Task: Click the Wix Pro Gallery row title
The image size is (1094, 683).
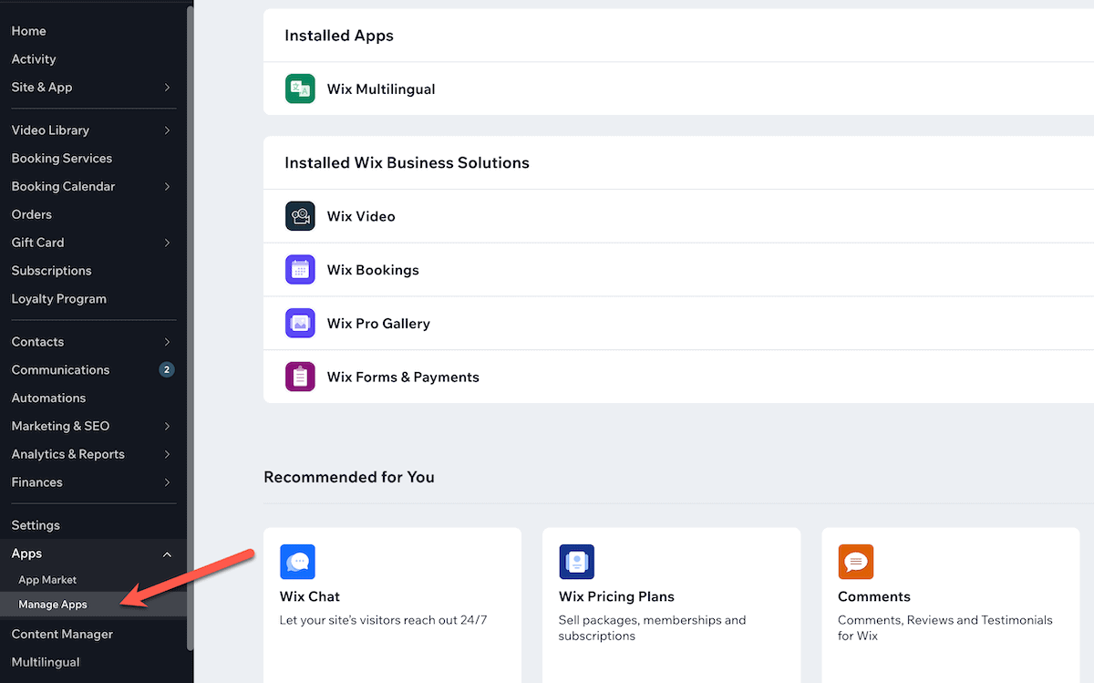Action: (x=378, y=324)
